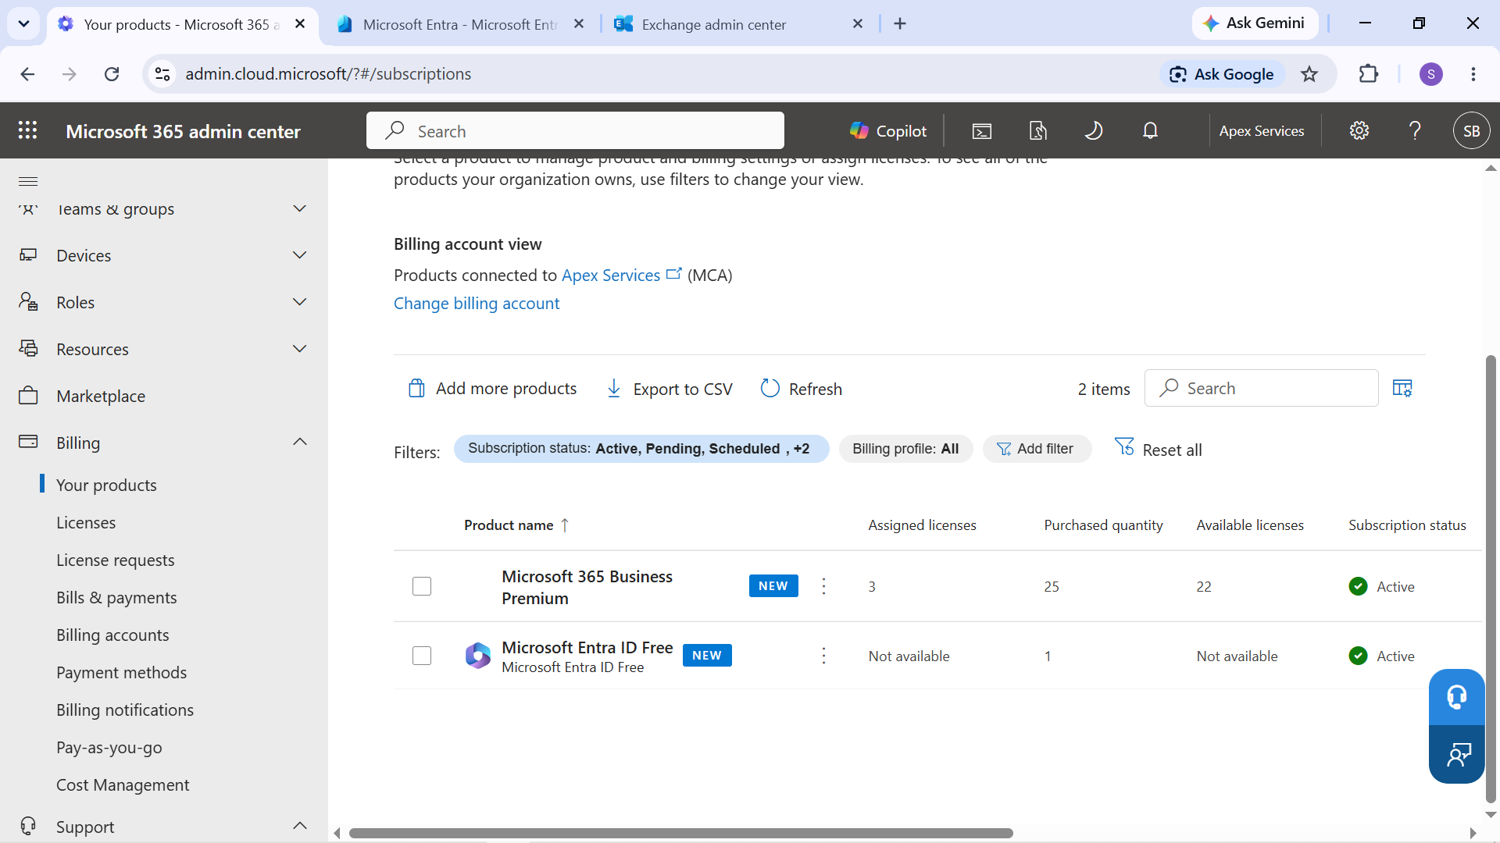Switch to Microsoft Entra browser tab
This screenshot has height=843, width=1500.
click(461, 24)
